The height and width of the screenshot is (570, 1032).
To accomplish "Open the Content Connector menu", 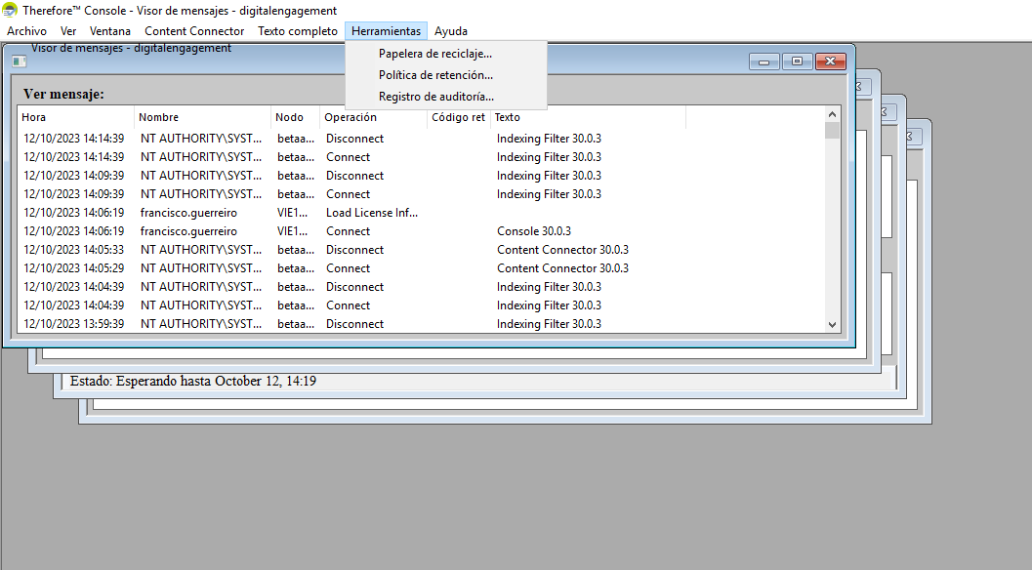I will [194, 31].
